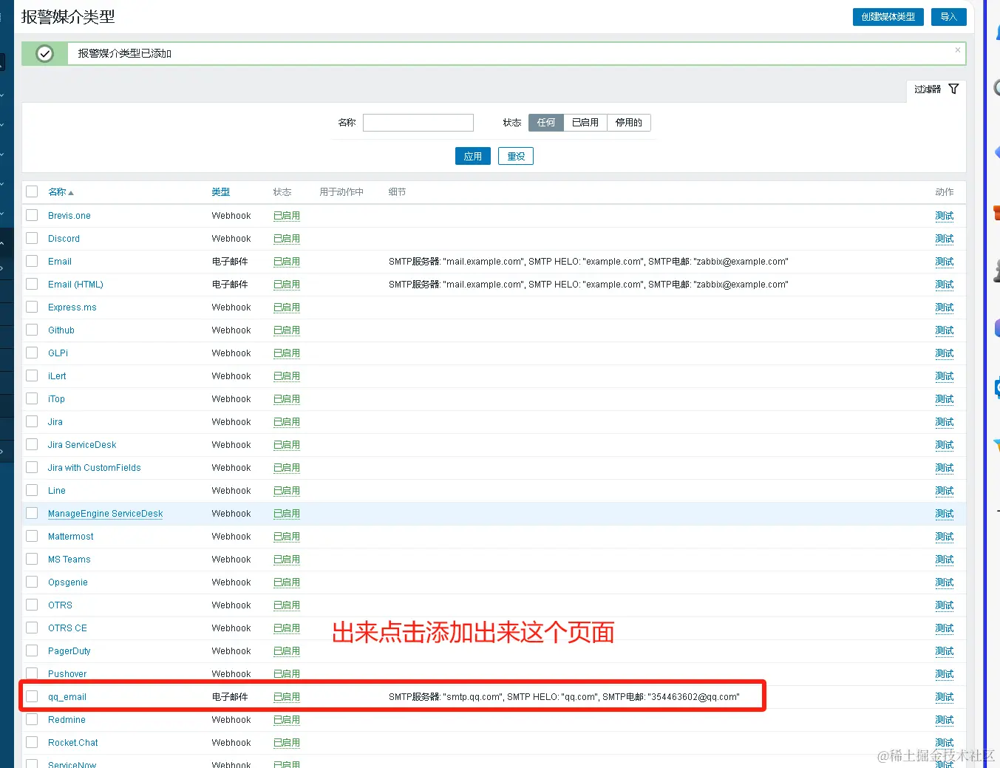Image resolution: width=1000 pixels, height=768 pixels.
Task: Click the 导入 button
Action: 949,17
